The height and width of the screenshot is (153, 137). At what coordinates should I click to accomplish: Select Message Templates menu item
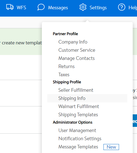(78, 147)
